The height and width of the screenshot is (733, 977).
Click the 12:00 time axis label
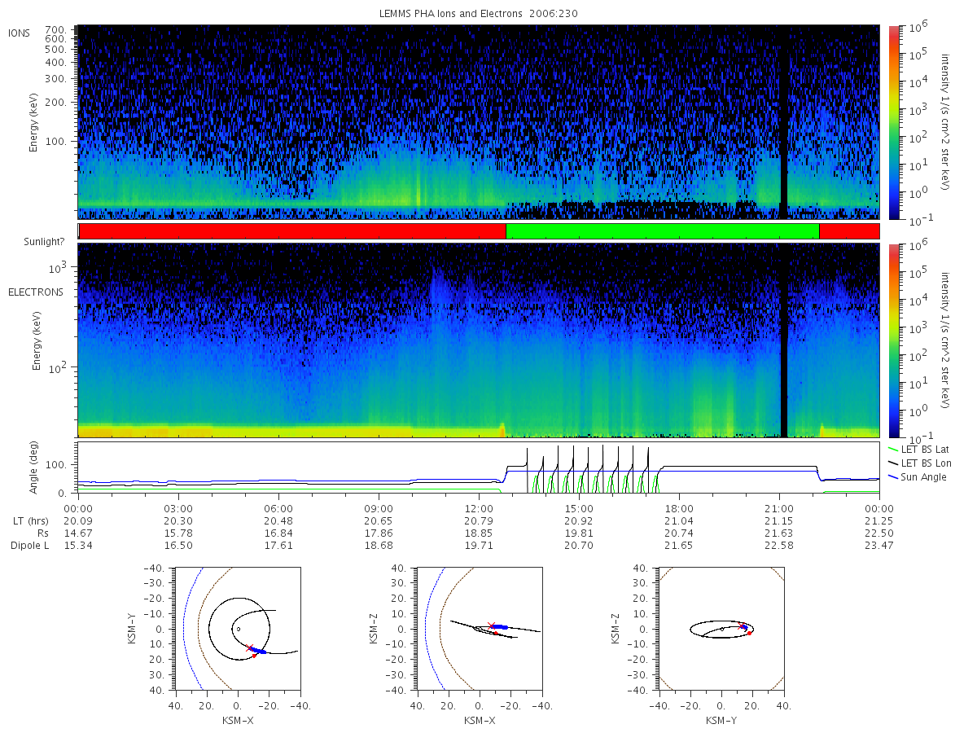click(479, 508)
